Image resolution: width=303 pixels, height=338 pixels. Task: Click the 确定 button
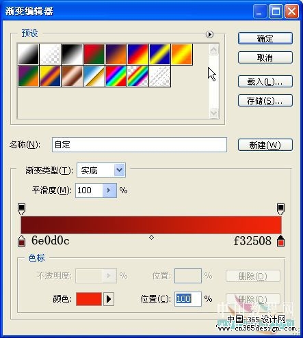265,38
